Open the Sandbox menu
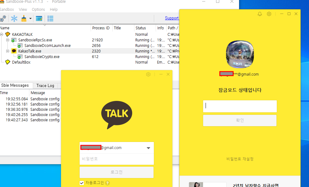The image size is (309, 187). coord(7,10)
